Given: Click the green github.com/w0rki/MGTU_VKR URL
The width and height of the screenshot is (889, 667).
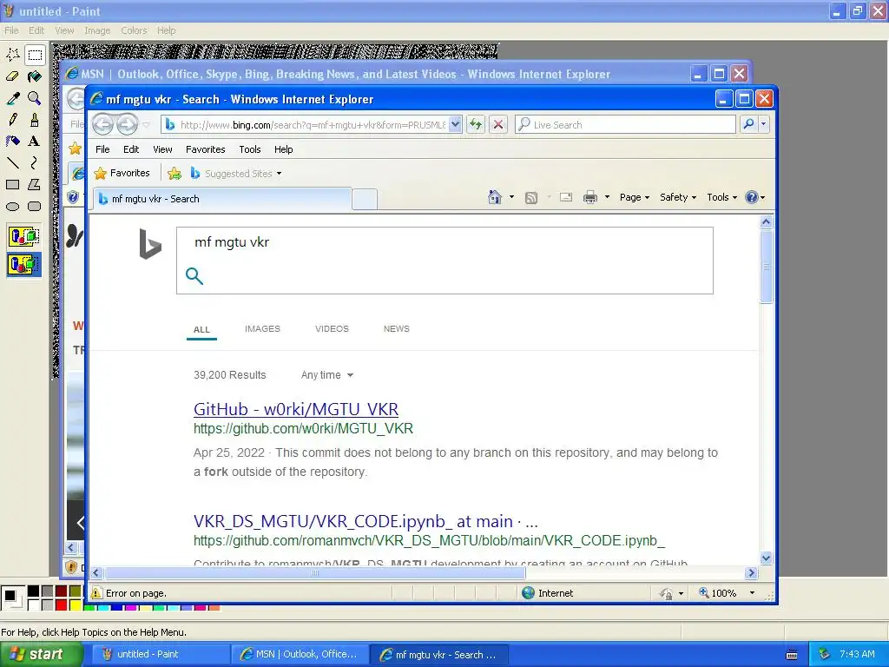Looking at the screenshot, I should pos(303,428).
